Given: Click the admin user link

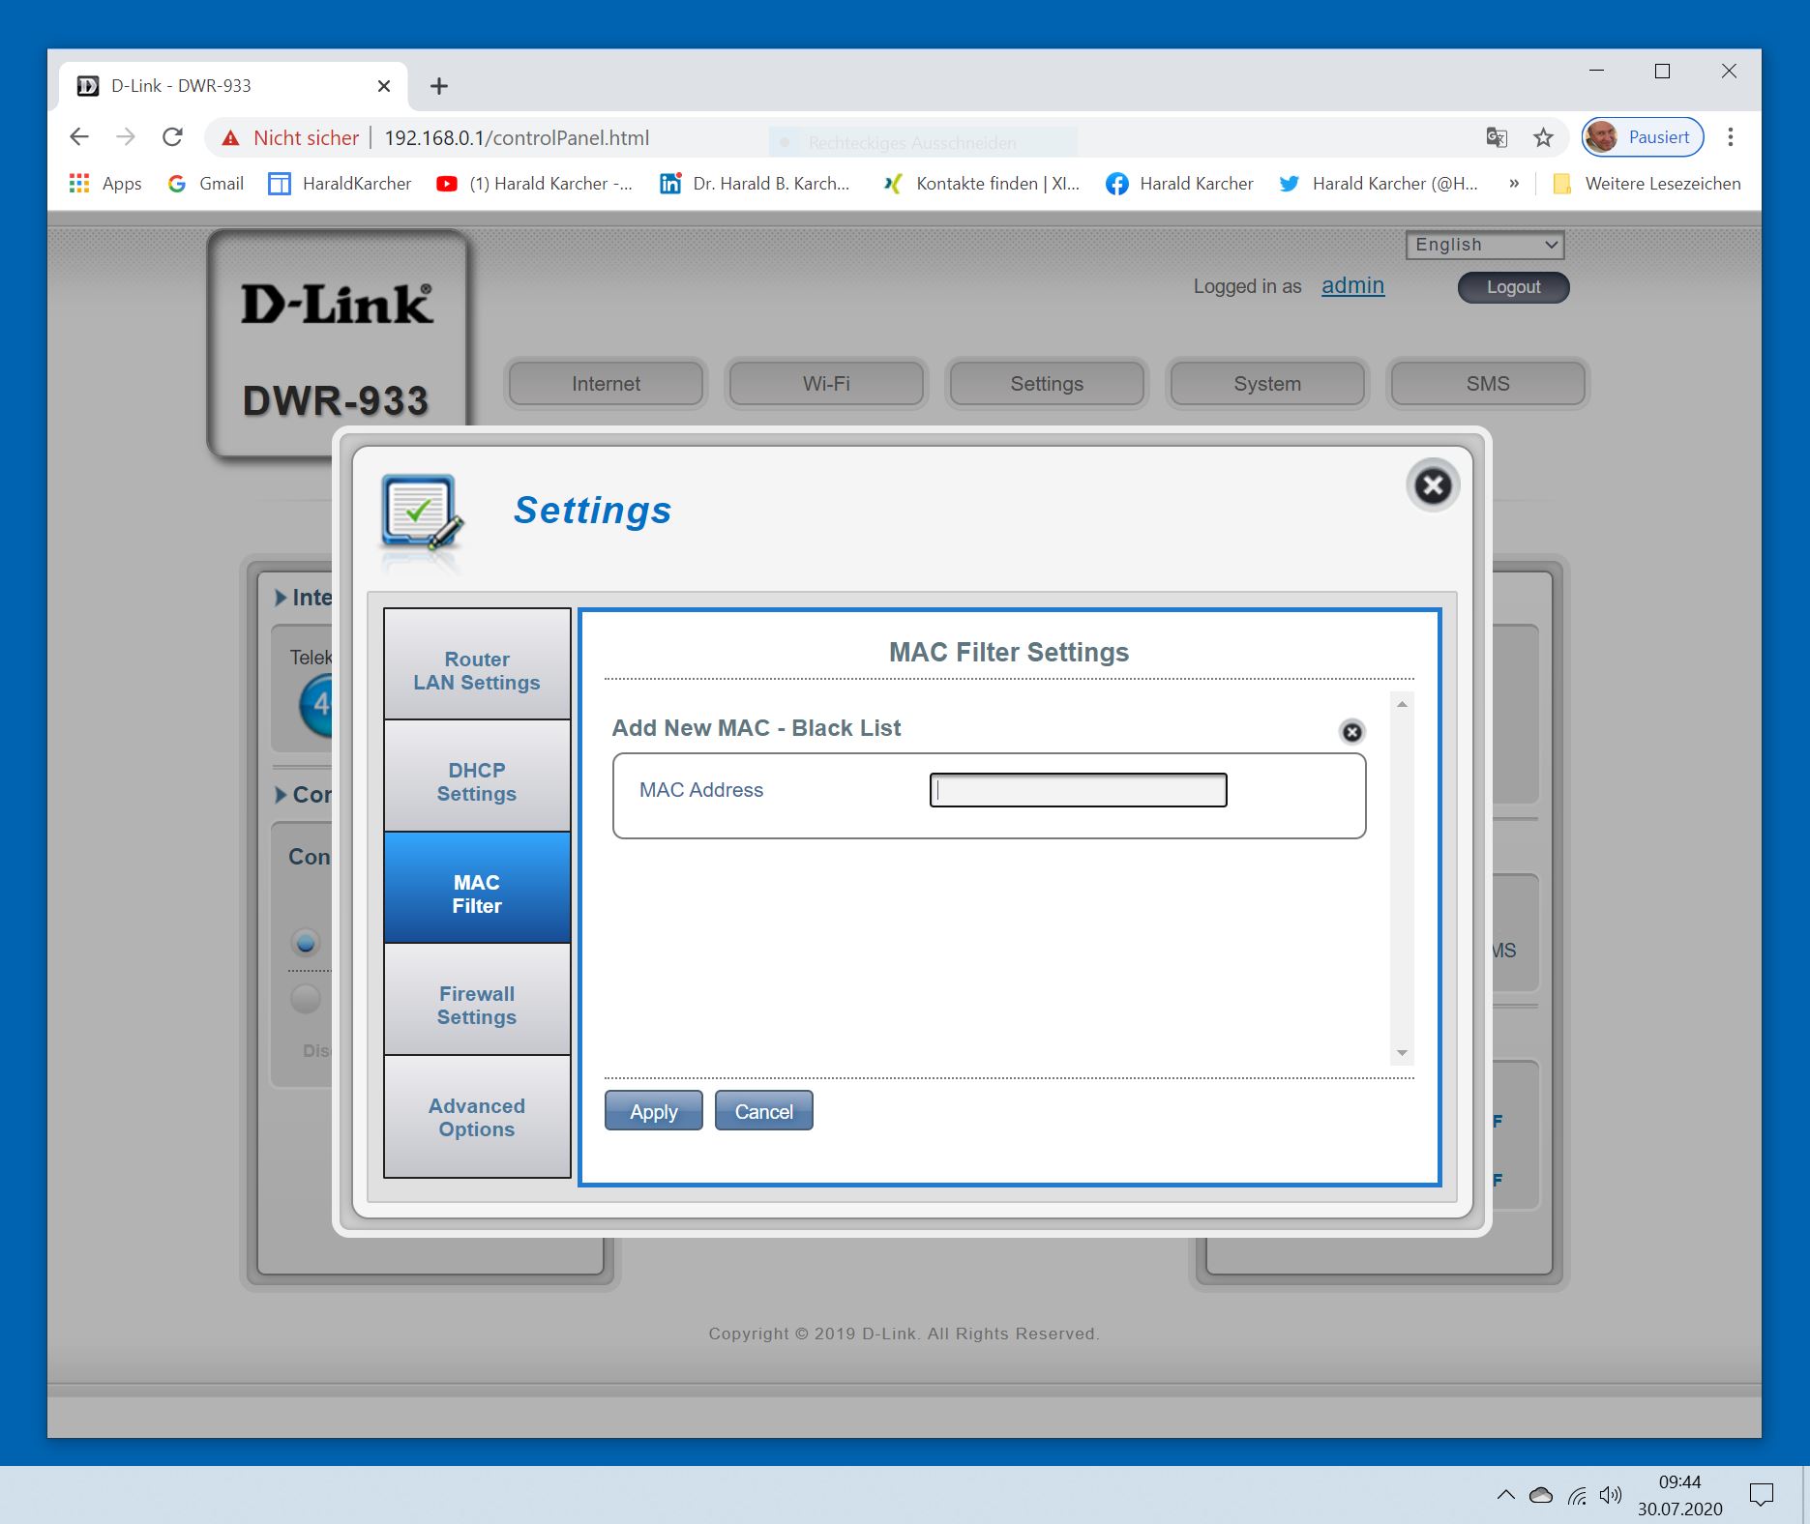Looking at the screenshot, I should tap(1352, 285).
